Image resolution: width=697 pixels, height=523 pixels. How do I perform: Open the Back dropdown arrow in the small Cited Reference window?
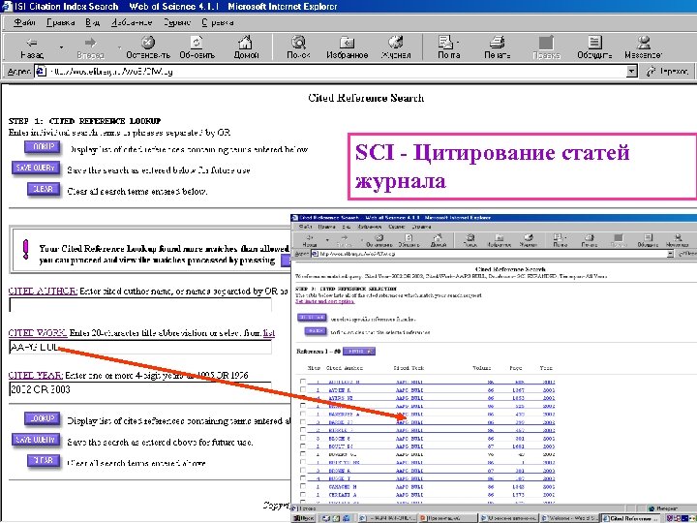327,240
